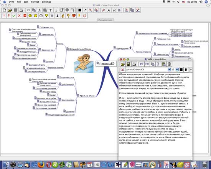211x169 pixels.
Task: Select the central Плавание node
Action: pos(106,64)
